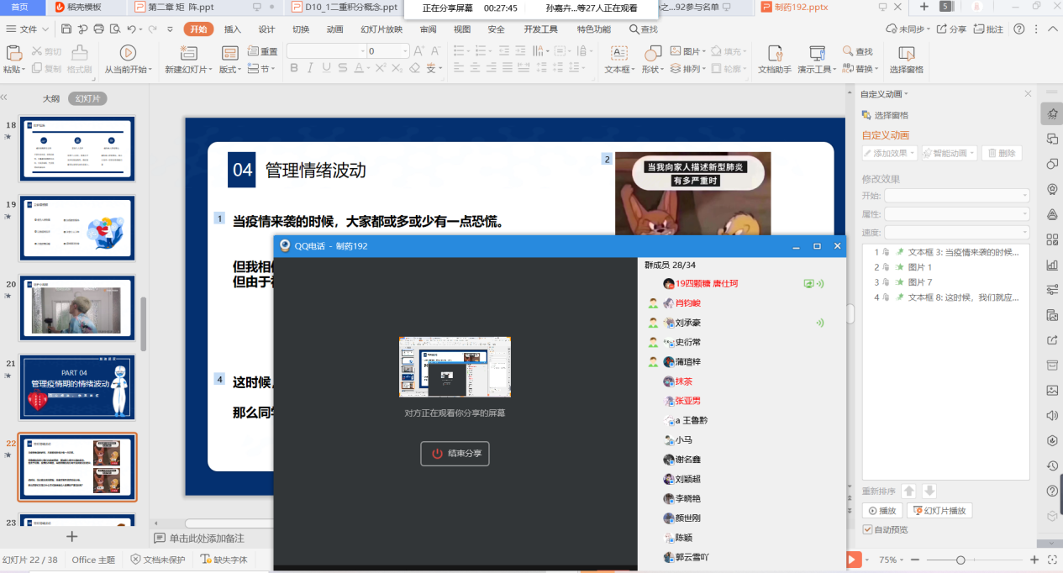Expand the custom animation pane dropdown

point(906,93)
